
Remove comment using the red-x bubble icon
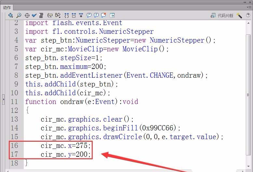pos(103,15)
